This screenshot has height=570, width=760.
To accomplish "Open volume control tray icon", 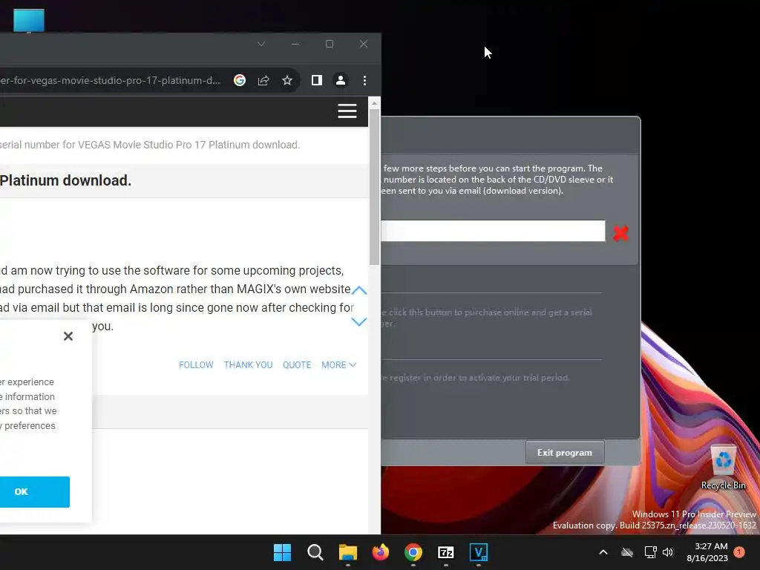I will pos(669,552).
